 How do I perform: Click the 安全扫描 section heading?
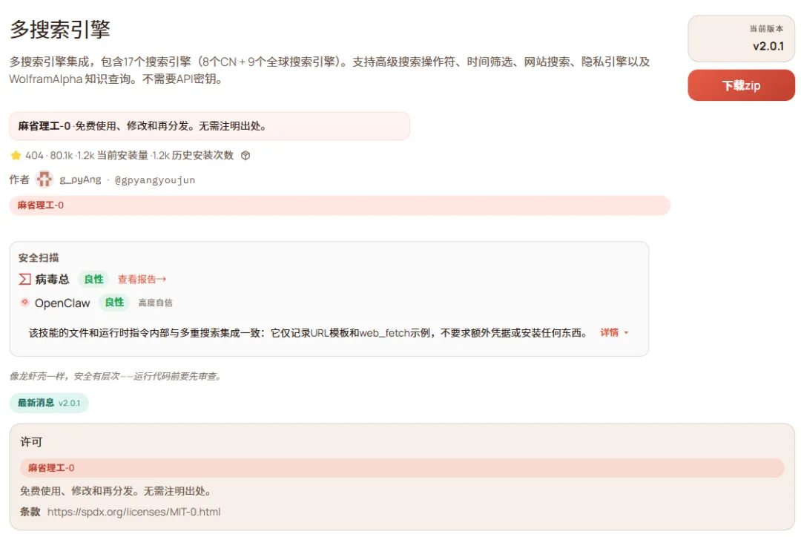pyautogui.click(x=39, y=258)
